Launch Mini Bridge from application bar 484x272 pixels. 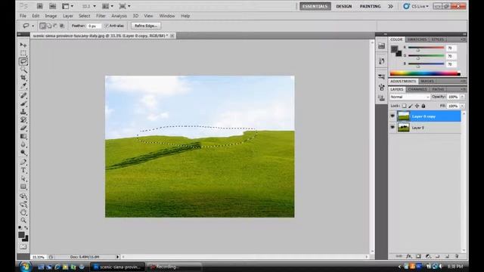[53, 6]
